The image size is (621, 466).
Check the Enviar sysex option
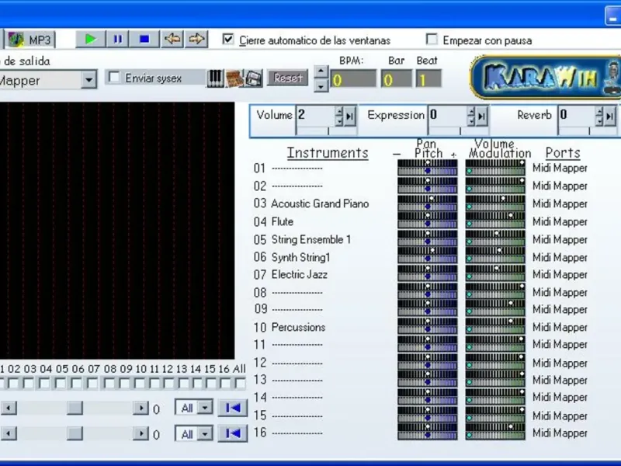pos(114,78)
